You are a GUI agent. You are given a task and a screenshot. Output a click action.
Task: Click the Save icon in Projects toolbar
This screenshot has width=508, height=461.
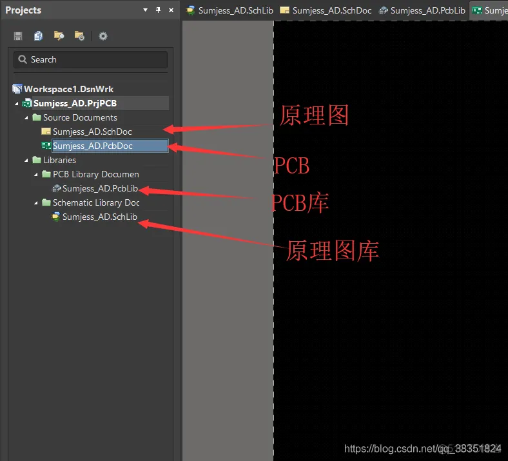pos(18,36)
